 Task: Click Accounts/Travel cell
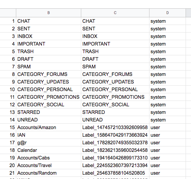48,165
